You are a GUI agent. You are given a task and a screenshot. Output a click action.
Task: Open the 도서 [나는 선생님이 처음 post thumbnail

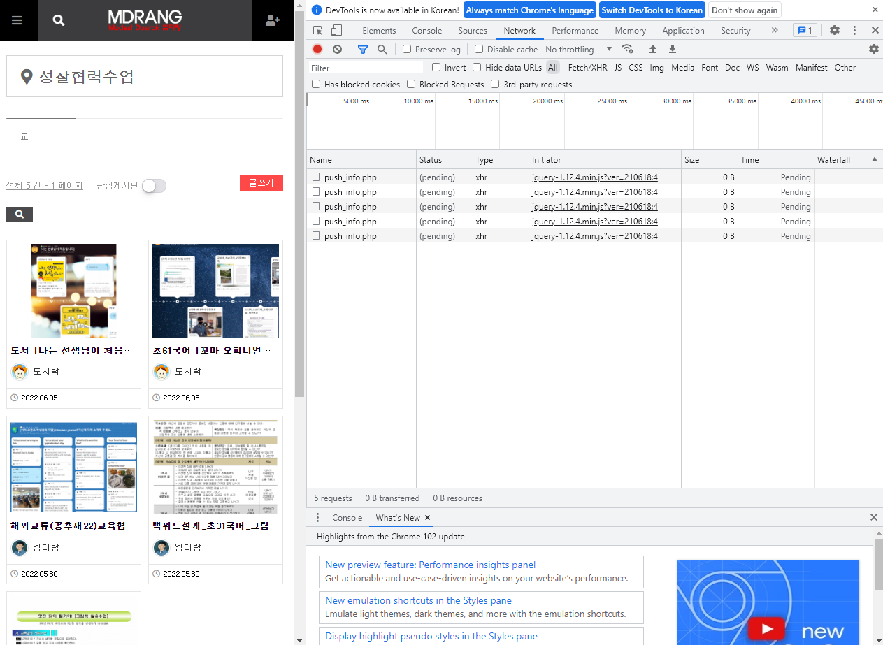coord(74,291)
